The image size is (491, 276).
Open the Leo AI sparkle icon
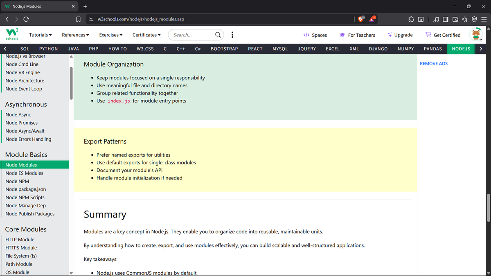464,19
